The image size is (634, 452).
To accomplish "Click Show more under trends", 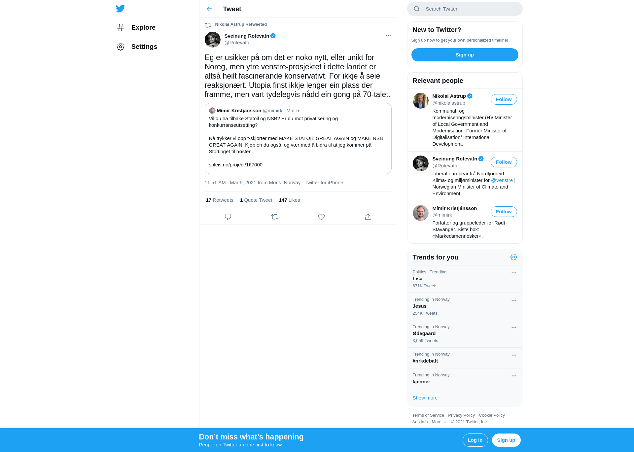I will (425, 398).
